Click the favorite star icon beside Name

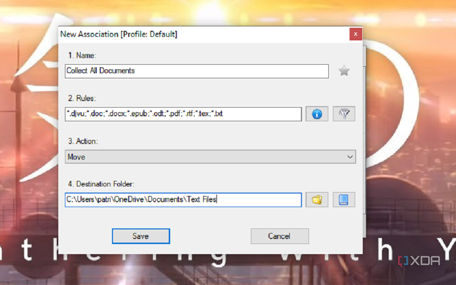tap(344, 71)
